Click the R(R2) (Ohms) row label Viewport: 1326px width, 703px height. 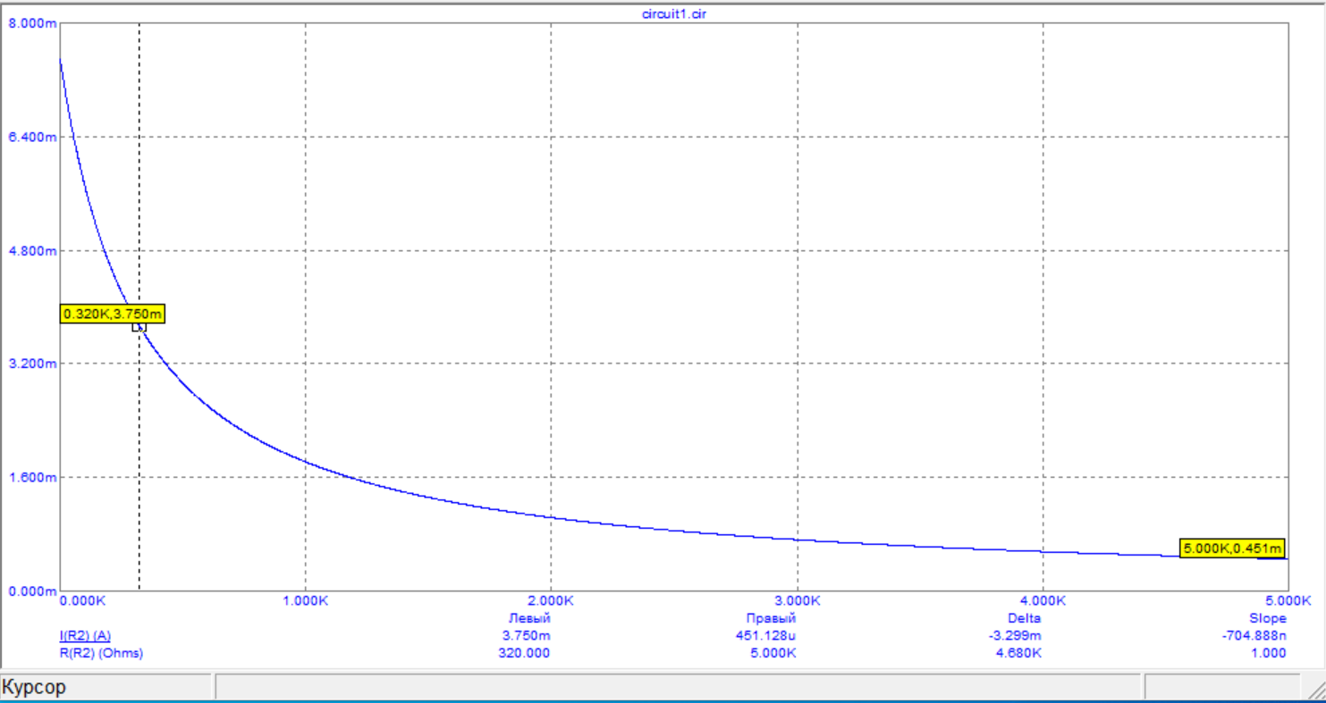[100, 653]
